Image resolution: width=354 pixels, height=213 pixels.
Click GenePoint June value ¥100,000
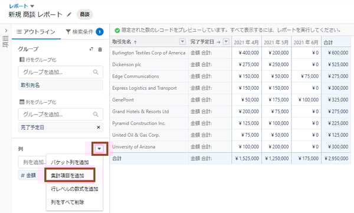click(x=309, y=100)
